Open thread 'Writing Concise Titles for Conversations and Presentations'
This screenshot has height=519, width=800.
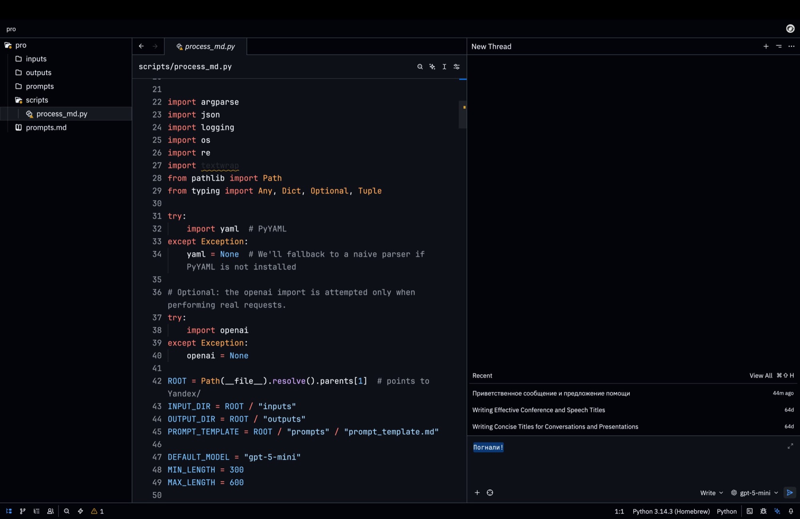pos(633,427)
